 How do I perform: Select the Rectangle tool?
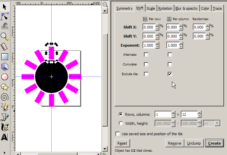point(5,57)
